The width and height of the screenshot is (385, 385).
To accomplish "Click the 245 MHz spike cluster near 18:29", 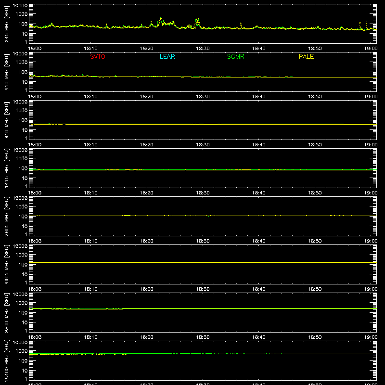I will pos(197,22).
